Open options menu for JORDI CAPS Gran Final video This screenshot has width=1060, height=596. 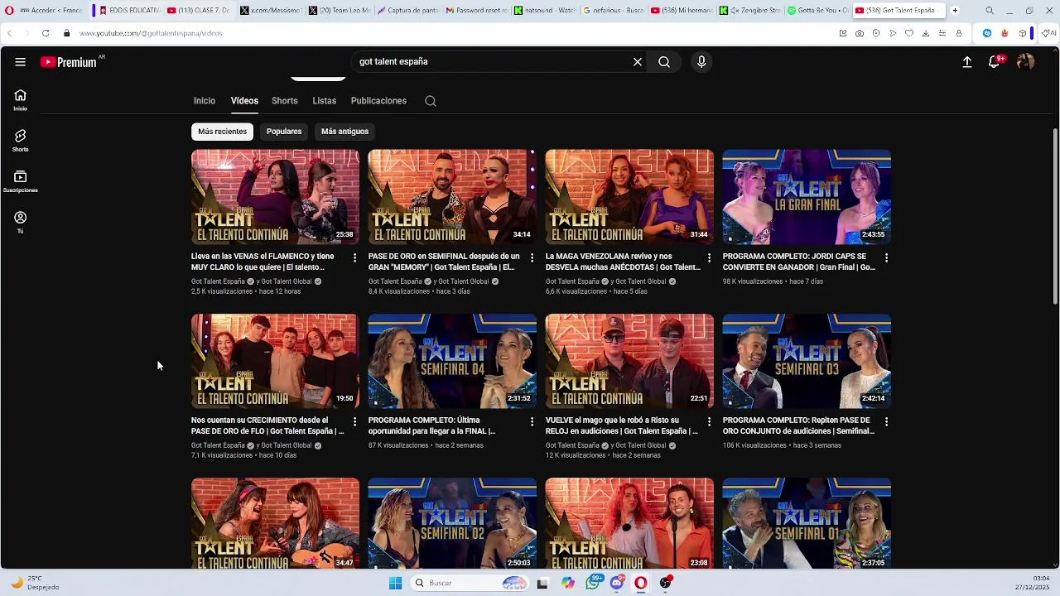click(x=886, y=258)
